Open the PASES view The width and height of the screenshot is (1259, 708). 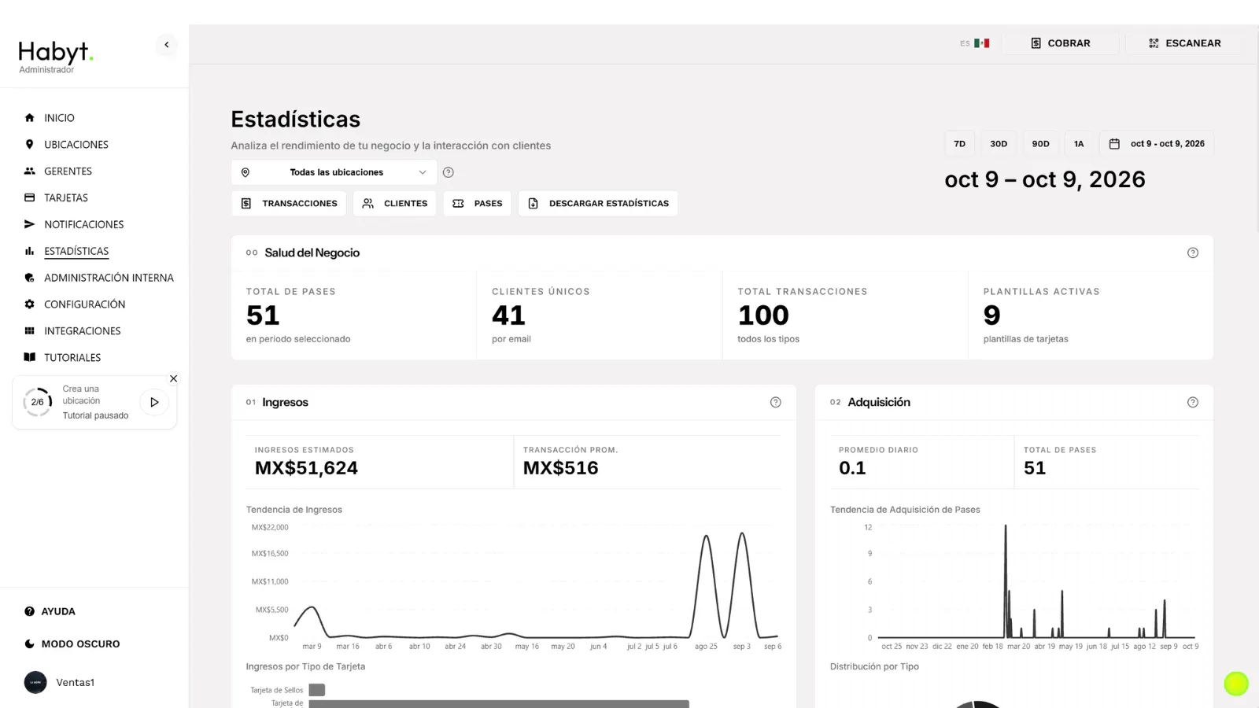click(x=478, y=204)
